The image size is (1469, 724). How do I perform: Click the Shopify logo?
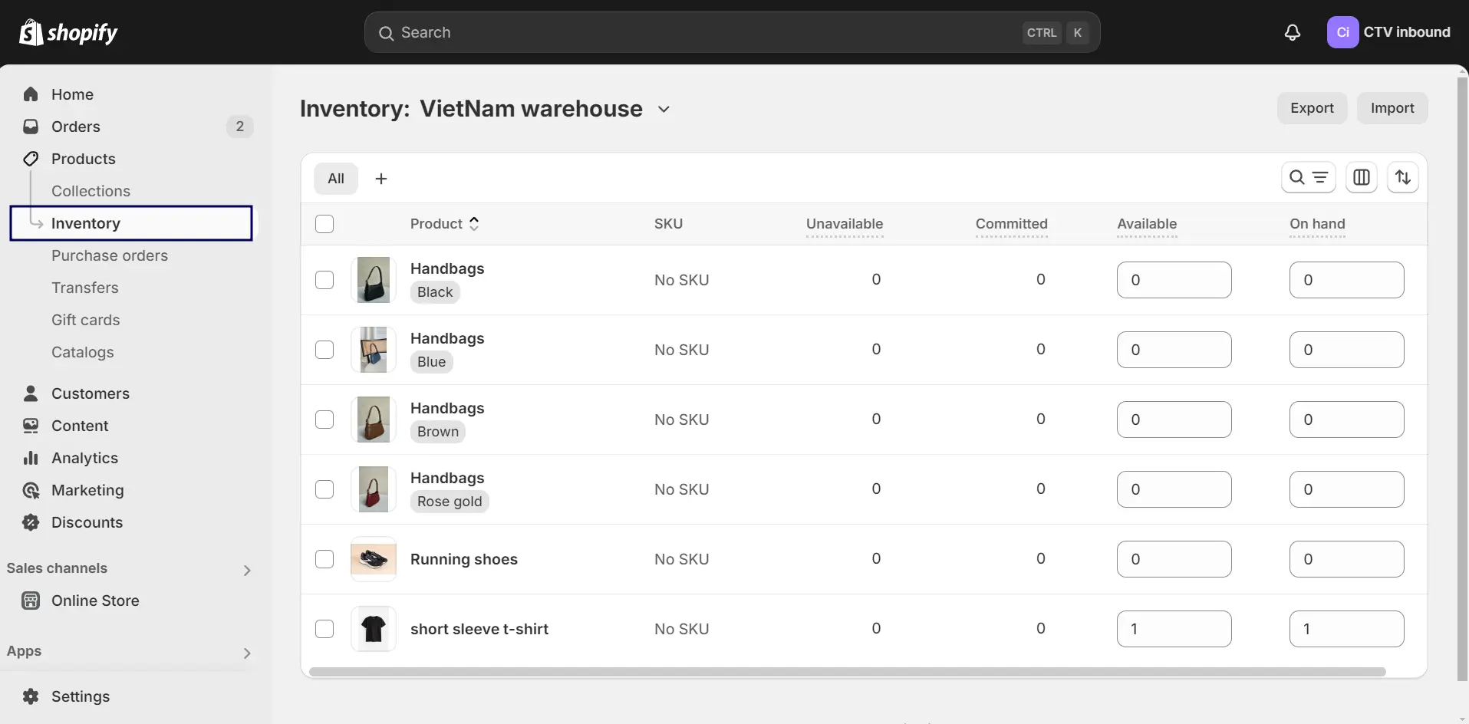tap(68, 32)
